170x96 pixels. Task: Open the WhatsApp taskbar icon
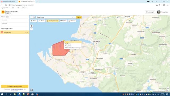point(32,94)
